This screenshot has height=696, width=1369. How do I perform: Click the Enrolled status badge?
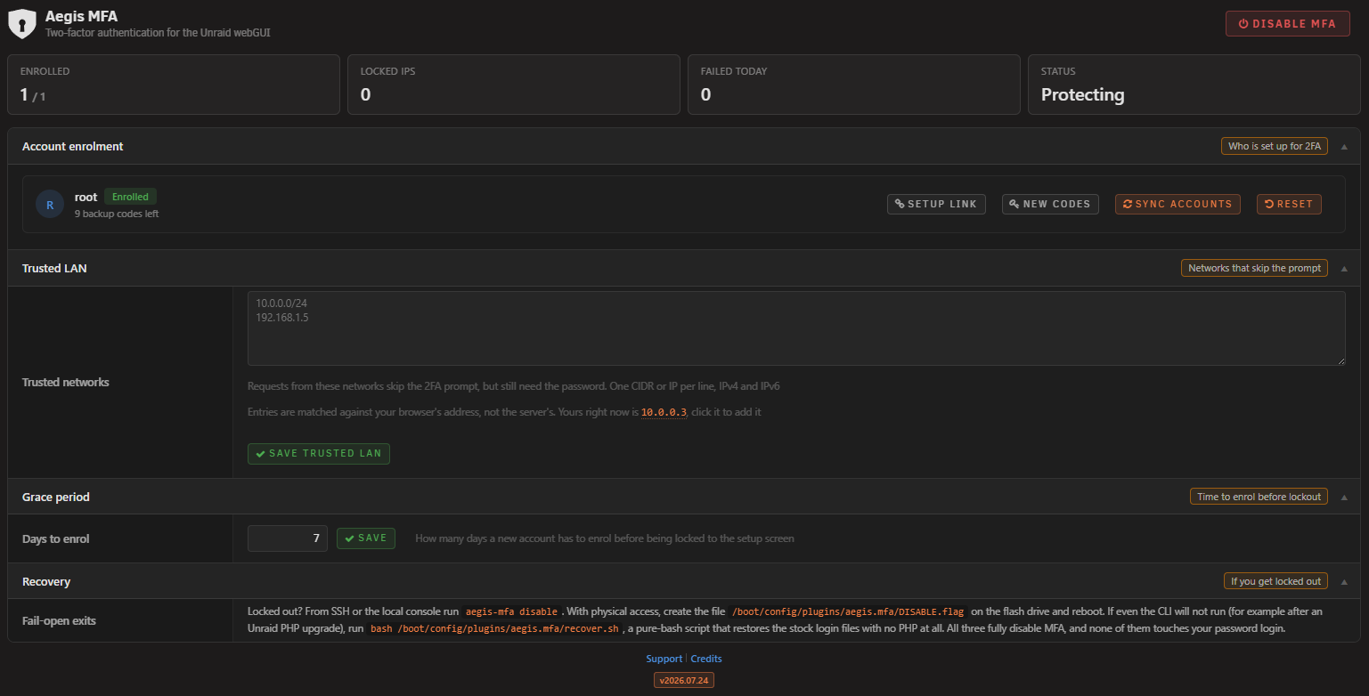tap(130, 197)
